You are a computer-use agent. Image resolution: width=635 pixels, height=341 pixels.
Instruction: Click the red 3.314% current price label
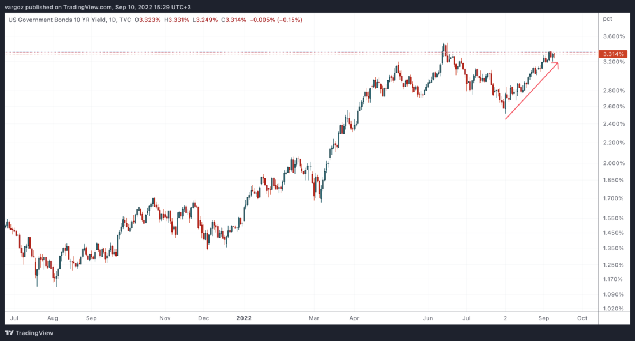(613, 54)
